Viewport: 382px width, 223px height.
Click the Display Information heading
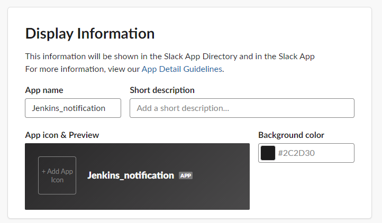90,33
